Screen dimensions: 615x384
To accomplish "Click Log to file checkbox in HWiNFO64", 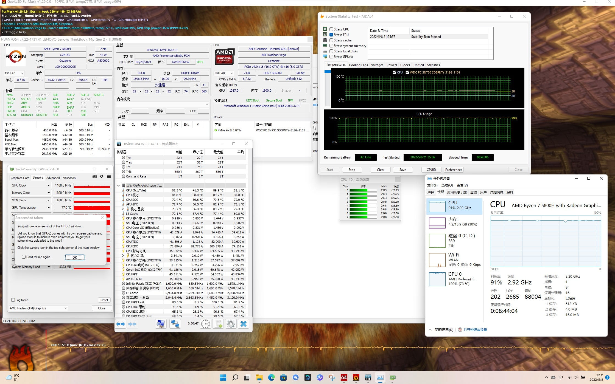I will pos(13,300).
